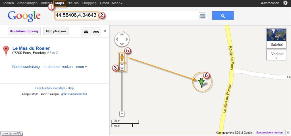Click In de buurt zoeken link
The height and width of the screenshot is (136, 291).
coord(58,67)
